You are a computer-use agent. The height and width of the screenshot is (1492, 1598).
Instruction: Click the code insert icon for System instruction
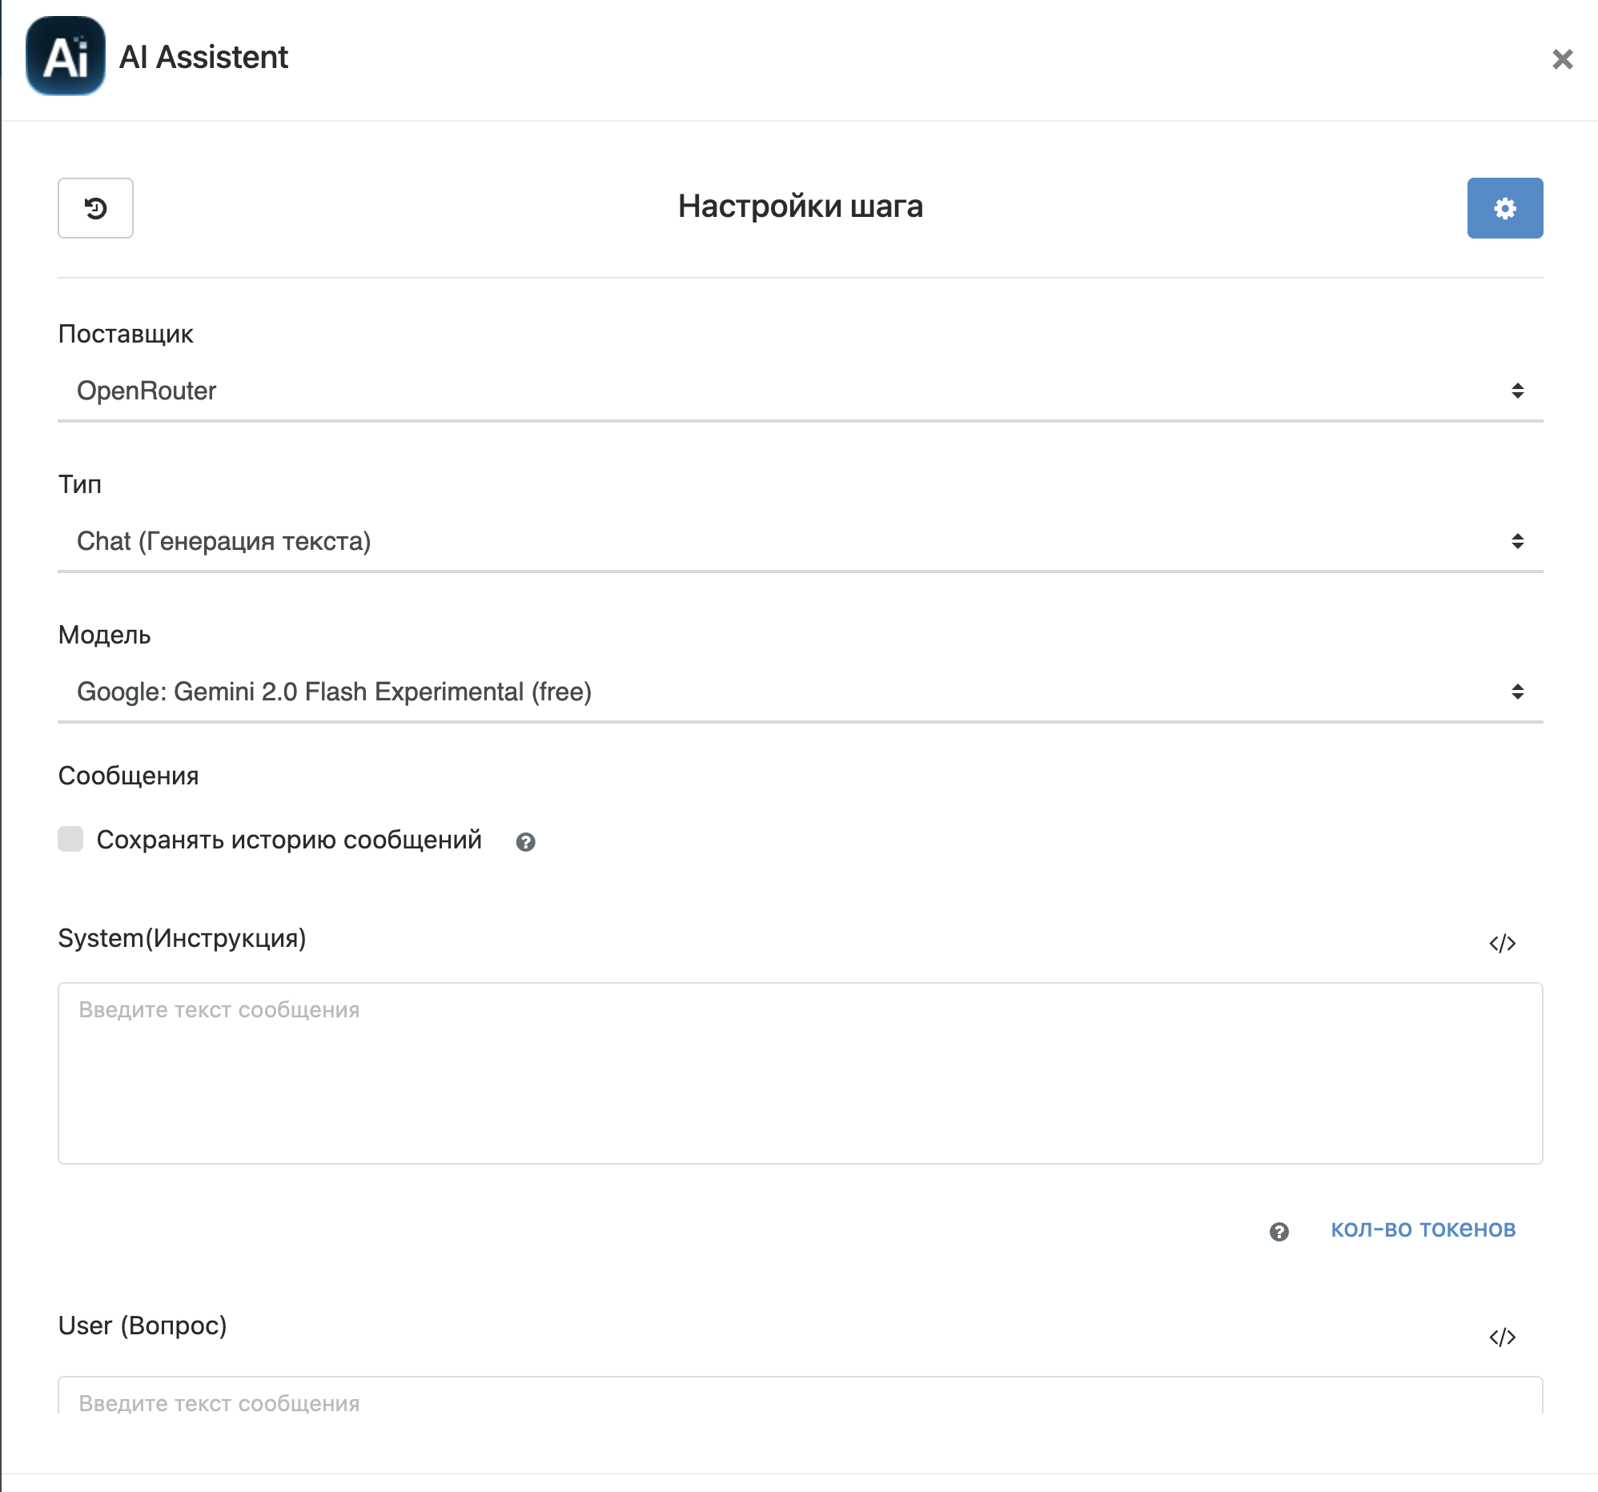click(x=1501, y=942)
